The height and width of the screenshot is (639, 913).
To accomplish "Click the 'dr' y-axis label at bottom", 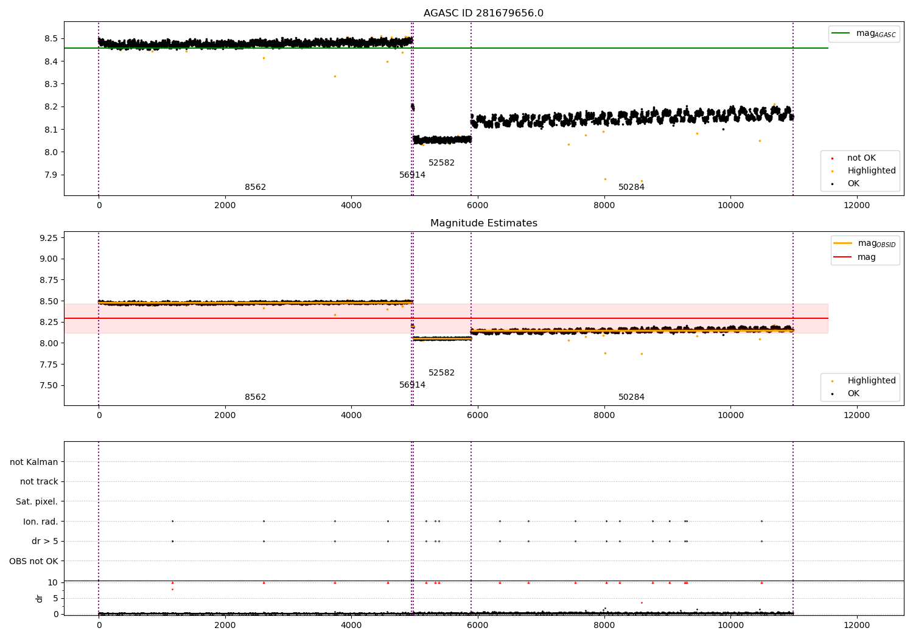I will (x=40, y=598).
